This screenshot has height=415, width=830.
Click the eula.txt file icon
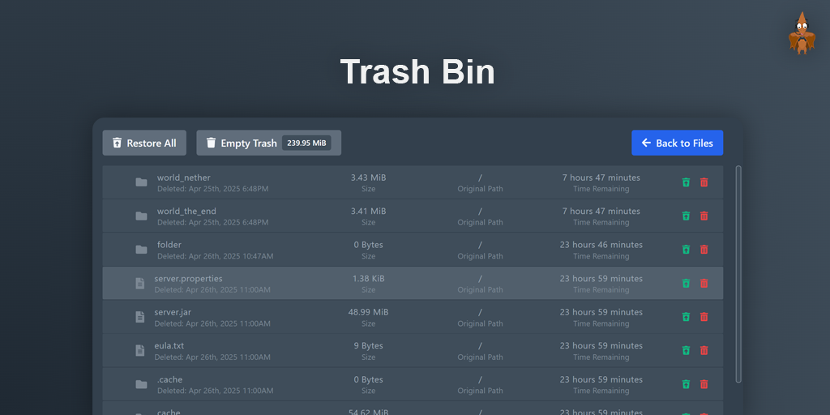tap(139, 350)
